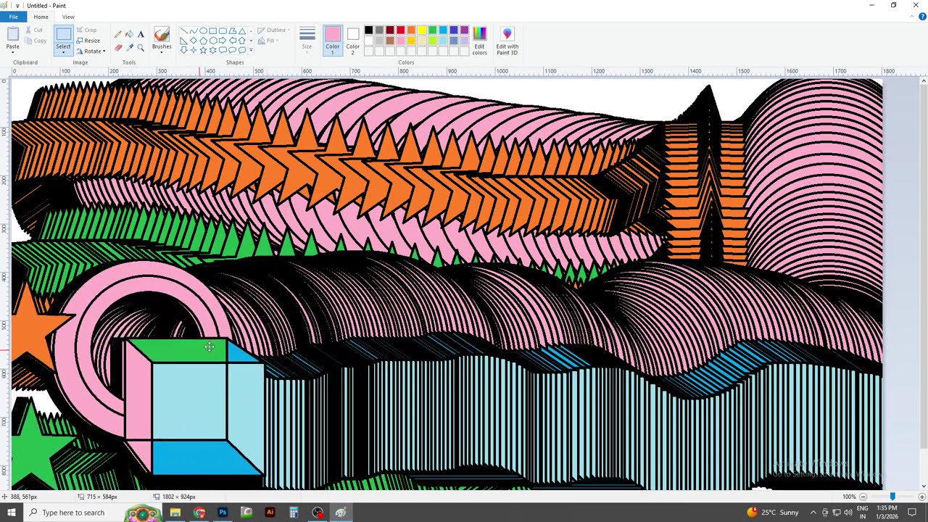Open Photoshop from the taskbar
928x522 pixels.
point(223,513)
